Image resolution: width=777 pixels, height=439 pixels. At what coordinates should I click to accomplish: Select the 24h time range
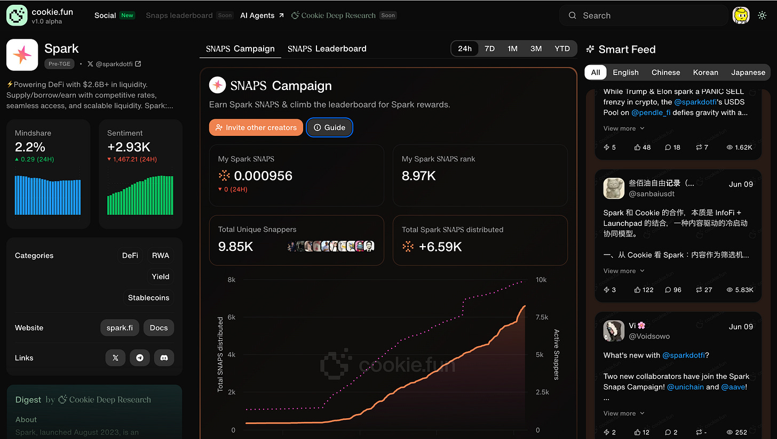pyautogui.click(x=465, y=48)
